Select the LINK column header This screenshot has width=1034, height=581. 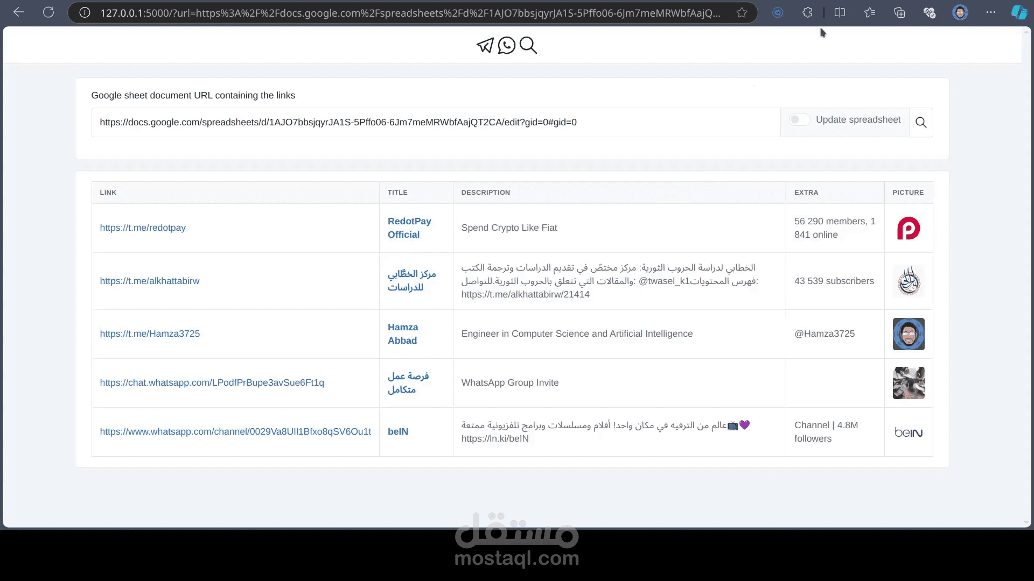[108, 192]
